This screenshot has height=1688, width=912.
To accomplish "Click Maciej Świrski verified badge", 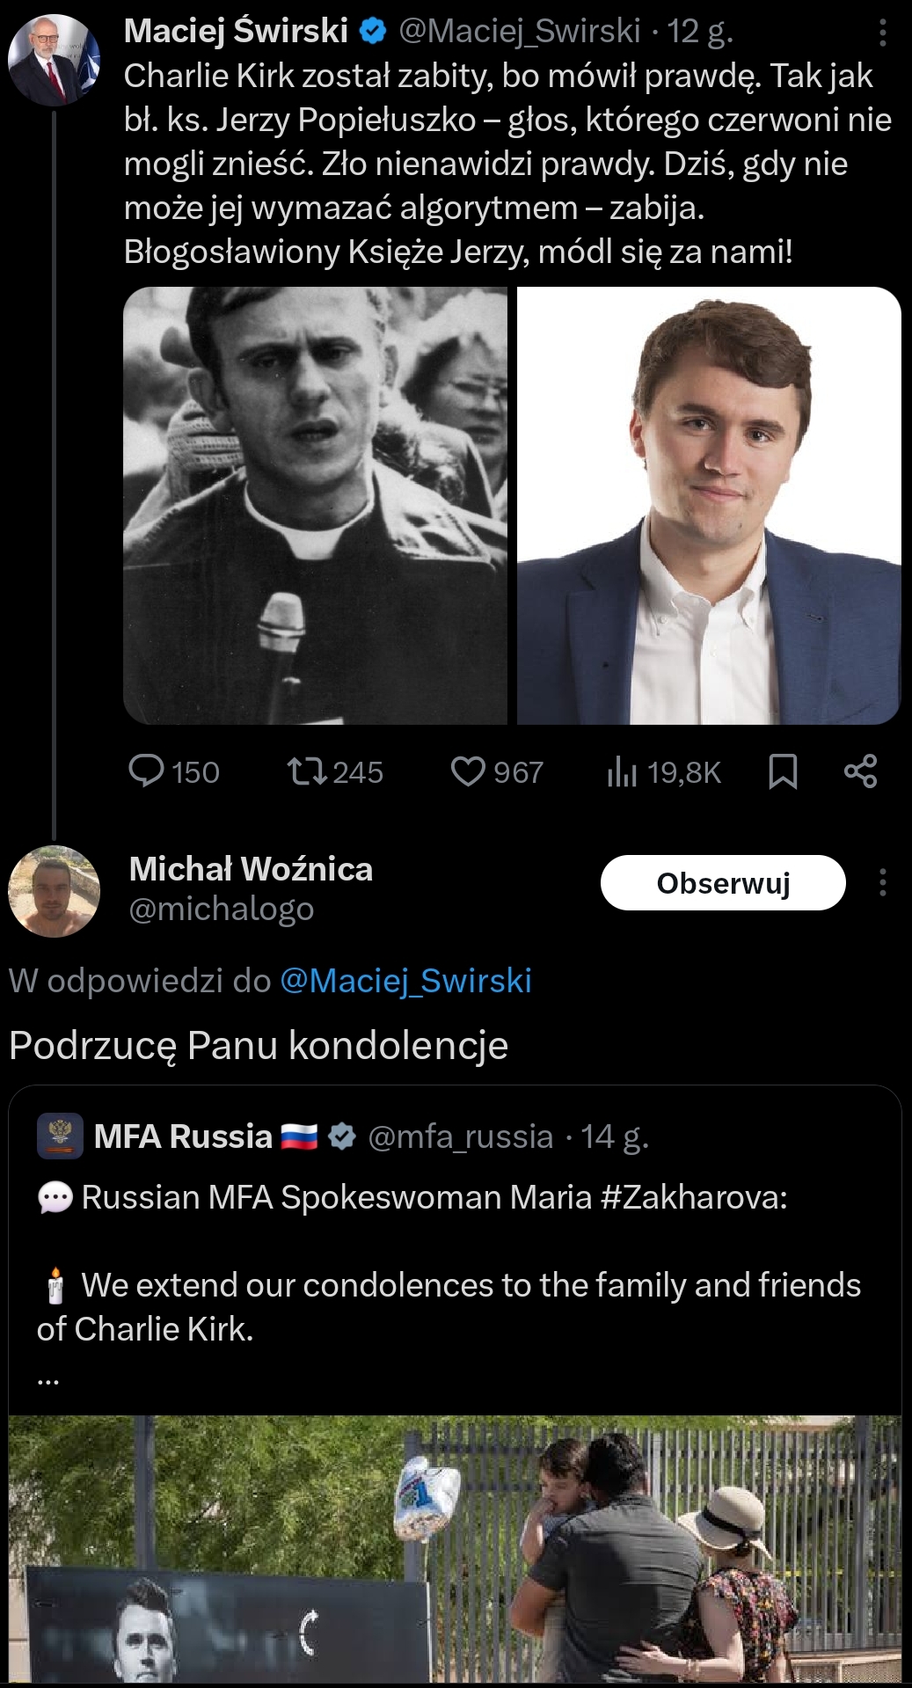I will point(374,32).
